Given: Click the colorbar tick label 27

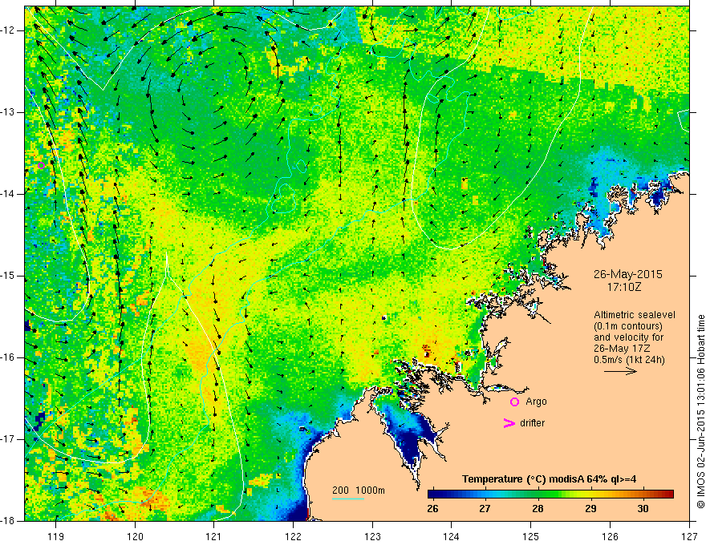Looking at the screenshot, I should pyautogui.click(x=485, y=509).
